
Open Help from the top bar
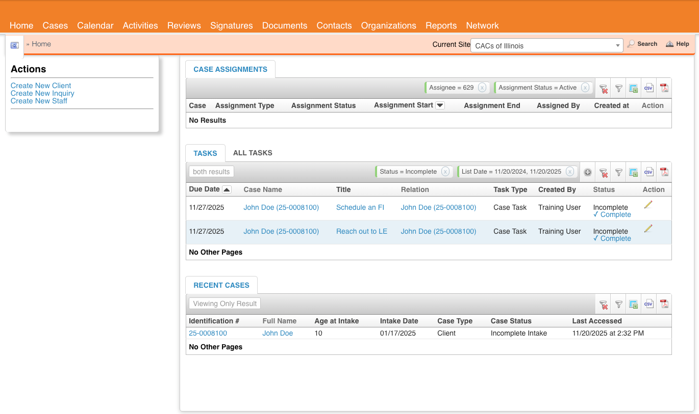[x=678, y=44]
